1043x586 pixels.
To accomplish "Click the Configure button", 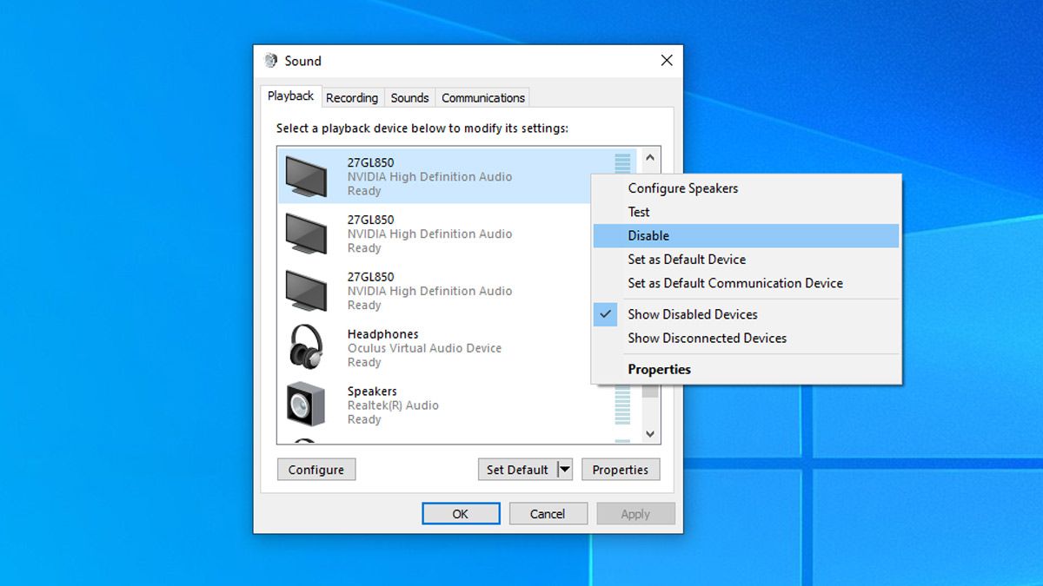I will [316, 470].
